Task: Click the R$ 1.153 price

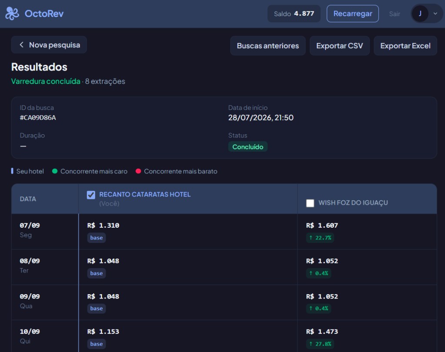Action: pyautogui.click(x=103, y=332)
